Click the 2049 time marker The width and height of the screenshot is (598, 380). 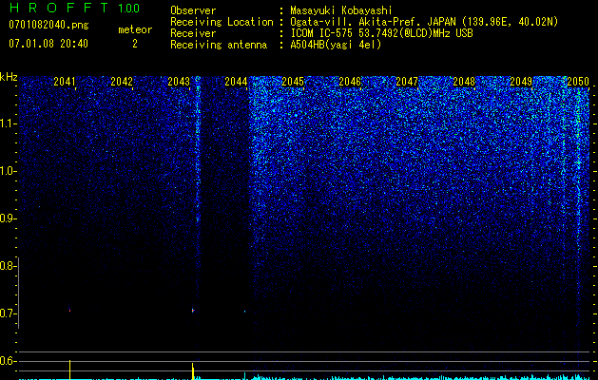(521, 81)
